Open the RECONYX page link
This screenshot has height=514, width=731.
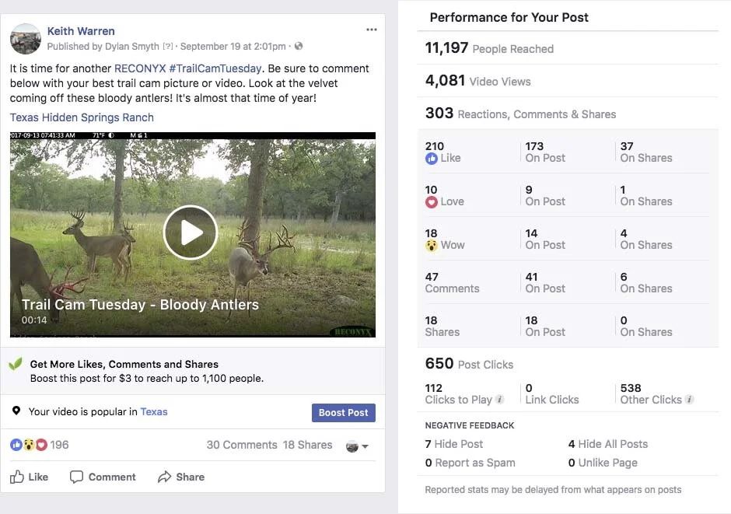point(140,68)
